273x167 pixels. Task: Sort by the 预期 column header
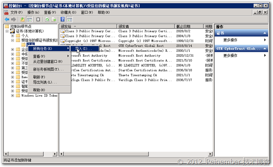(208, 26)
